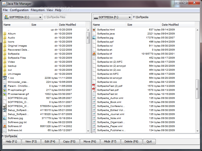The height and width of the screenshot is (151, 202).
Task: Open the View menu
Action: click(x=50, y=10)
